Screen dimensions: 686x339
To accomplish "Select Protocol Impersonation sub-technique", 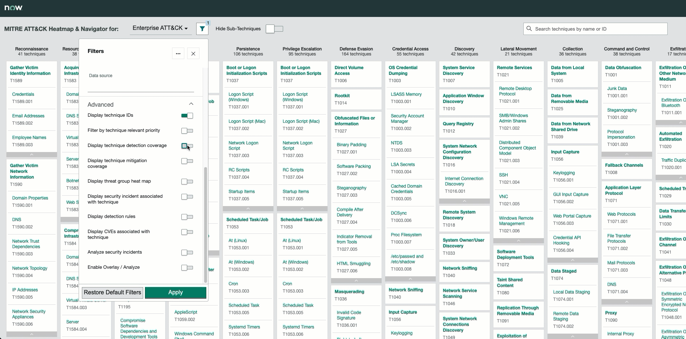I will 621,134.
